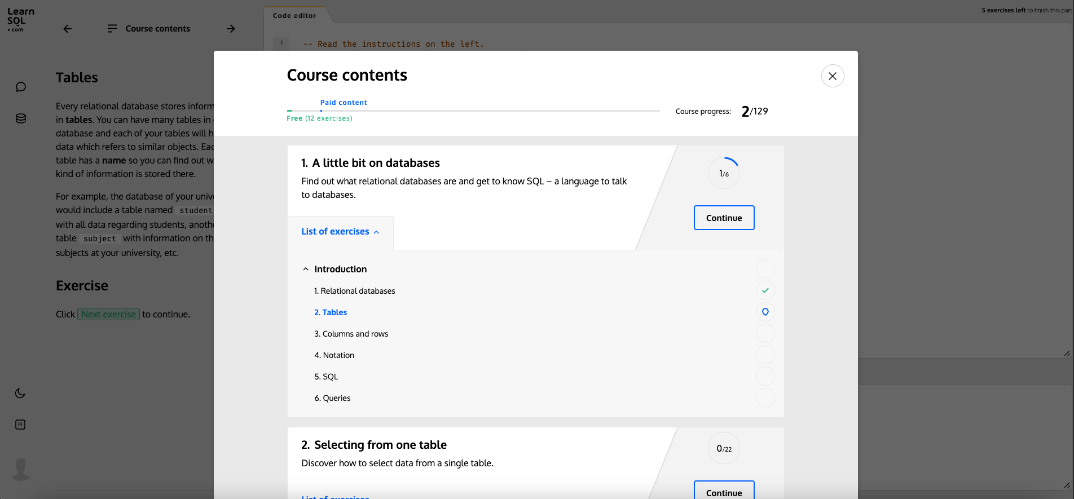The image size is (1074, 499).
Task: Click the 5 exercises left status text
Action: point(1026,10)
